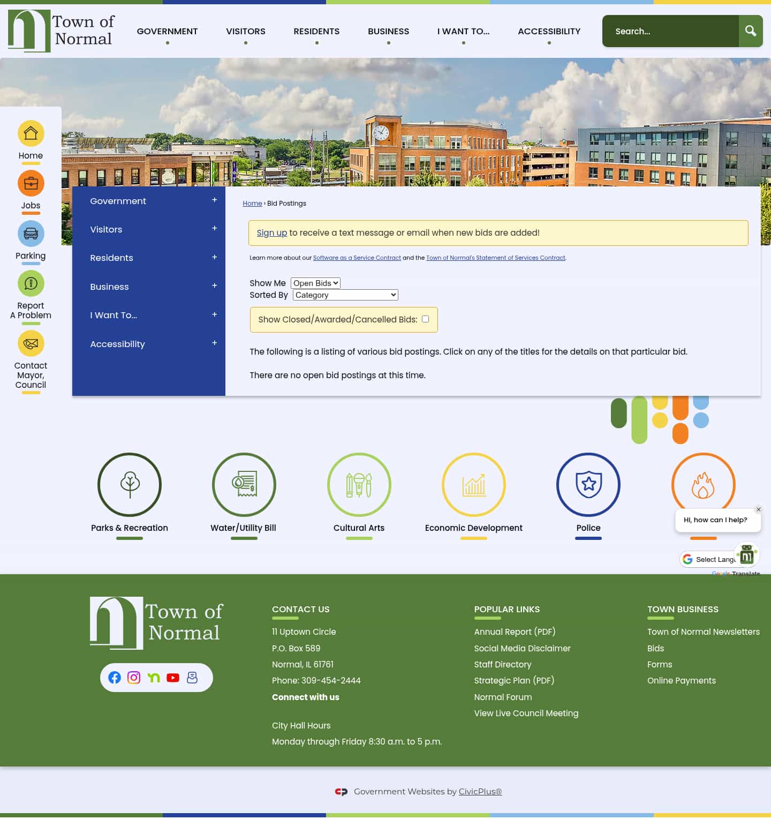Dismiss the chat assistant popup
Viewport: 771px width, 819px height.
tap(758, 509)
